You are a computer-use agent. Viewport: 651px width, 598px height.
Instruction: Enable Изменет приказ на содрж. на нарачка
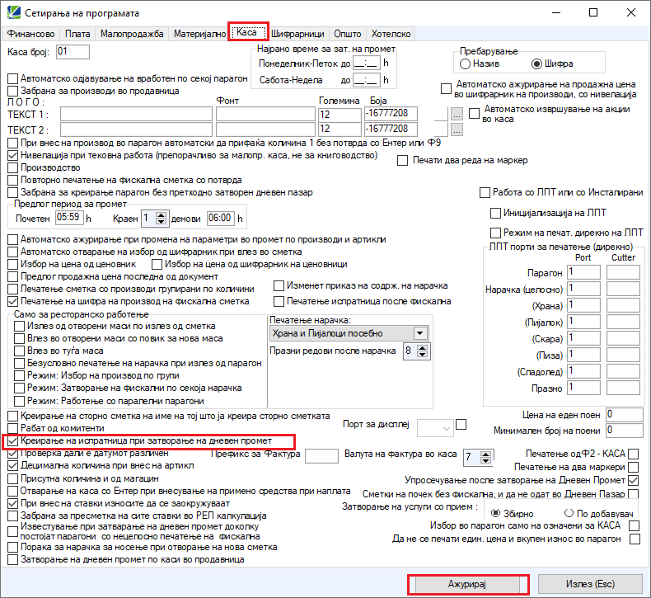point(279,286)
